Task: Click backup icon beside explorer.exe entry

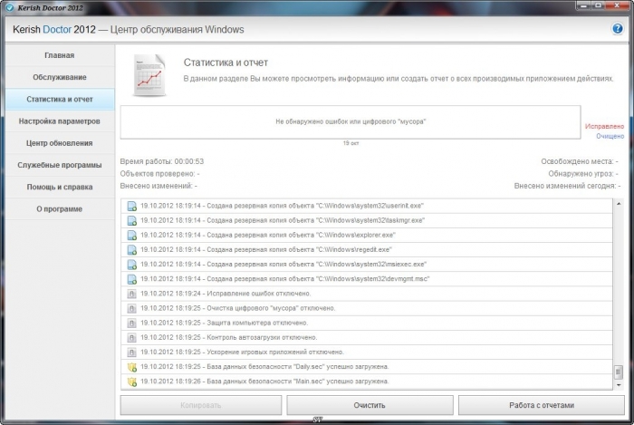Action: (131, 236)
